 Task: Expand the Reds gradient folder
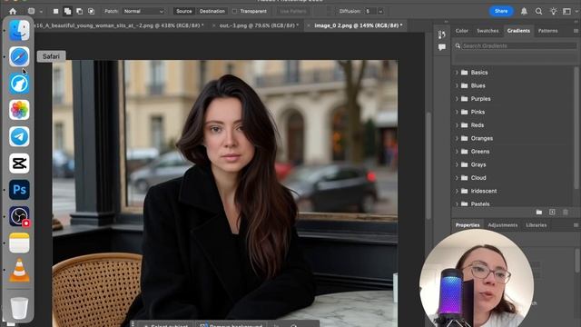click(x=457, y=125)
